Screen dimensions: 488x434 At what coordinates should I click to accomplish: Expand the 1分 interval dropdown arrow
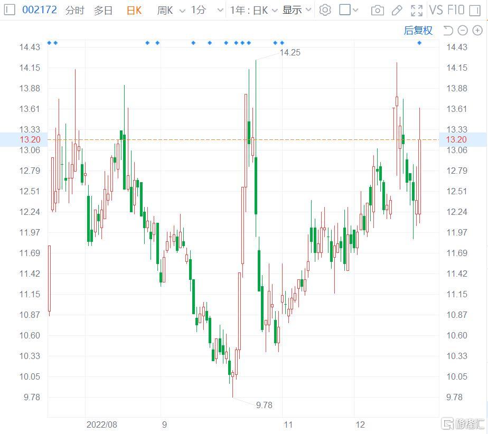click(x=220, y=10)
